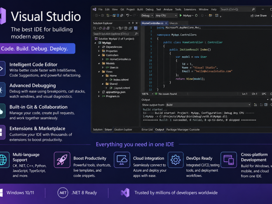Close the Solution Explorer with its X icon

click(136, 23)
